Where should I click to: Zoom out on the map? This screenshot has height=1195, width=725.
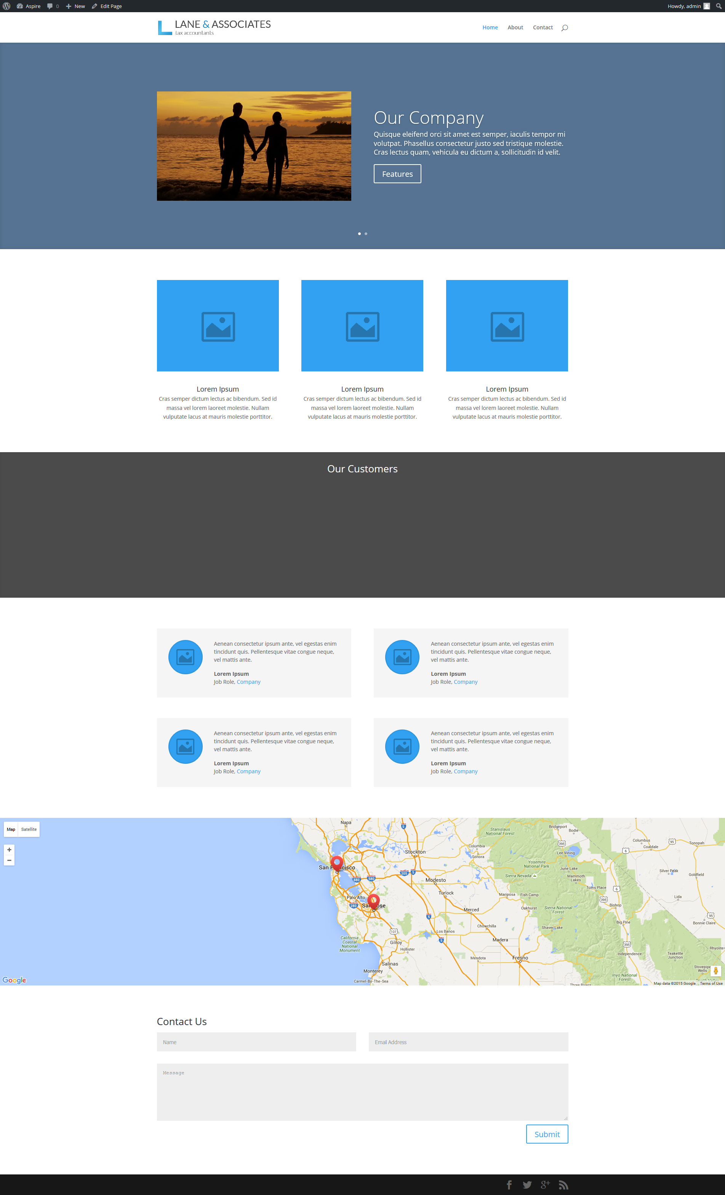pos(9,861)
